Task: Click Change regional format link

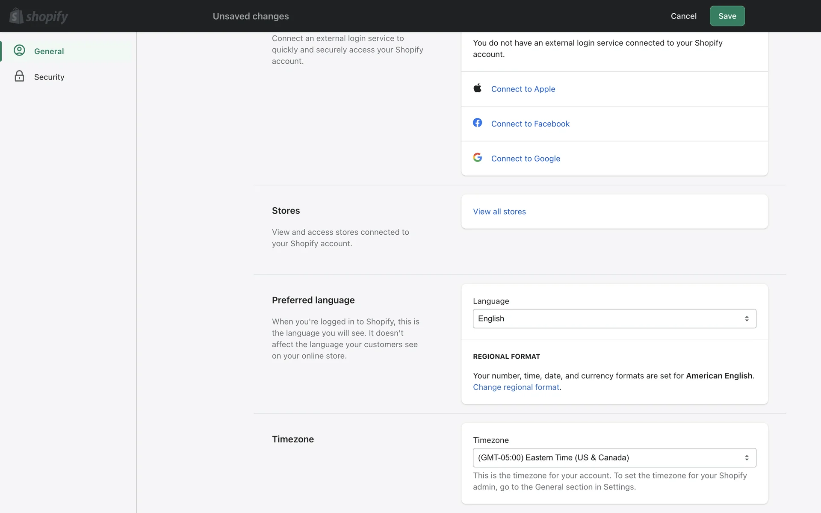Action: pyautogui.click(x=516, y=387)
